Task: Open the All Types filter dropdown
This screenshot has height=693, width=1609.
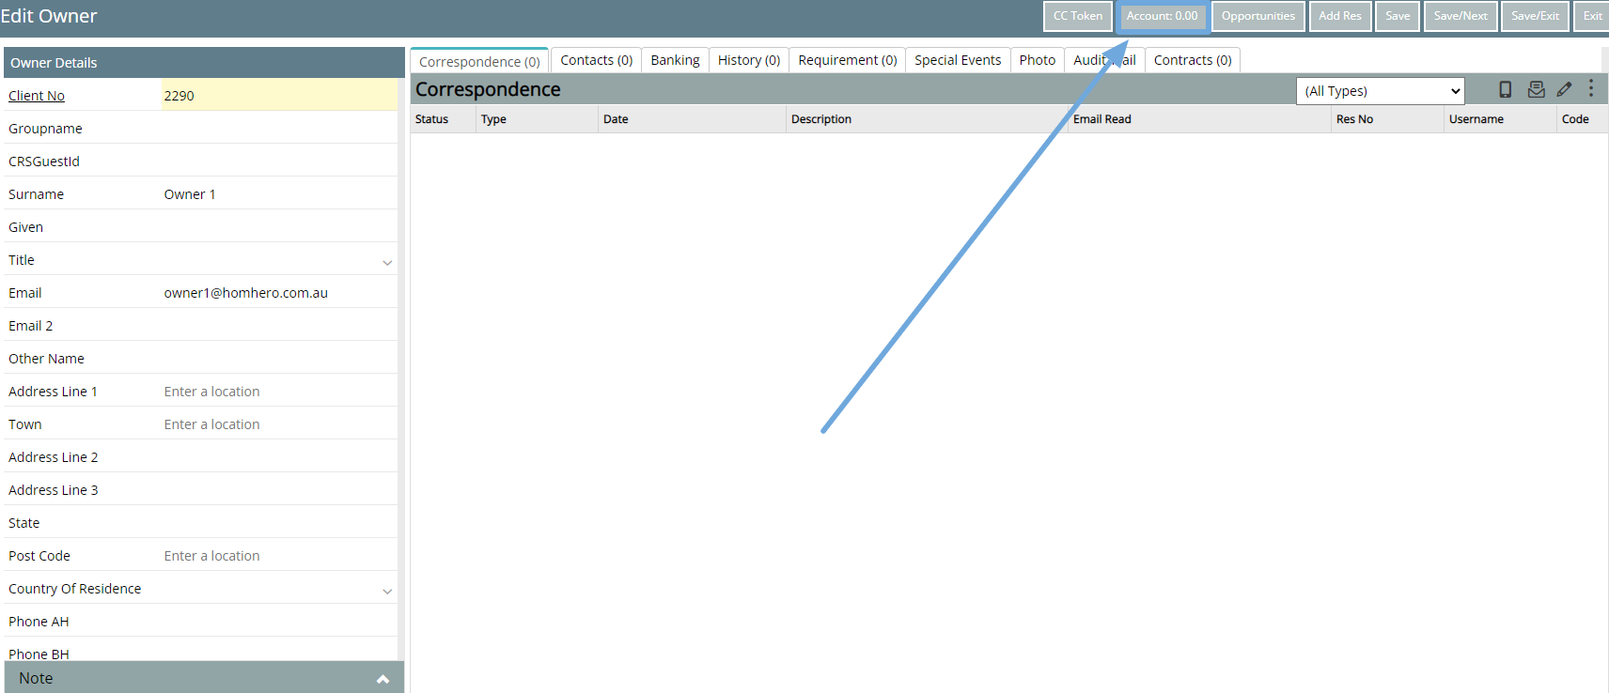Action: pyautogui.click(x=1380, y=91)
